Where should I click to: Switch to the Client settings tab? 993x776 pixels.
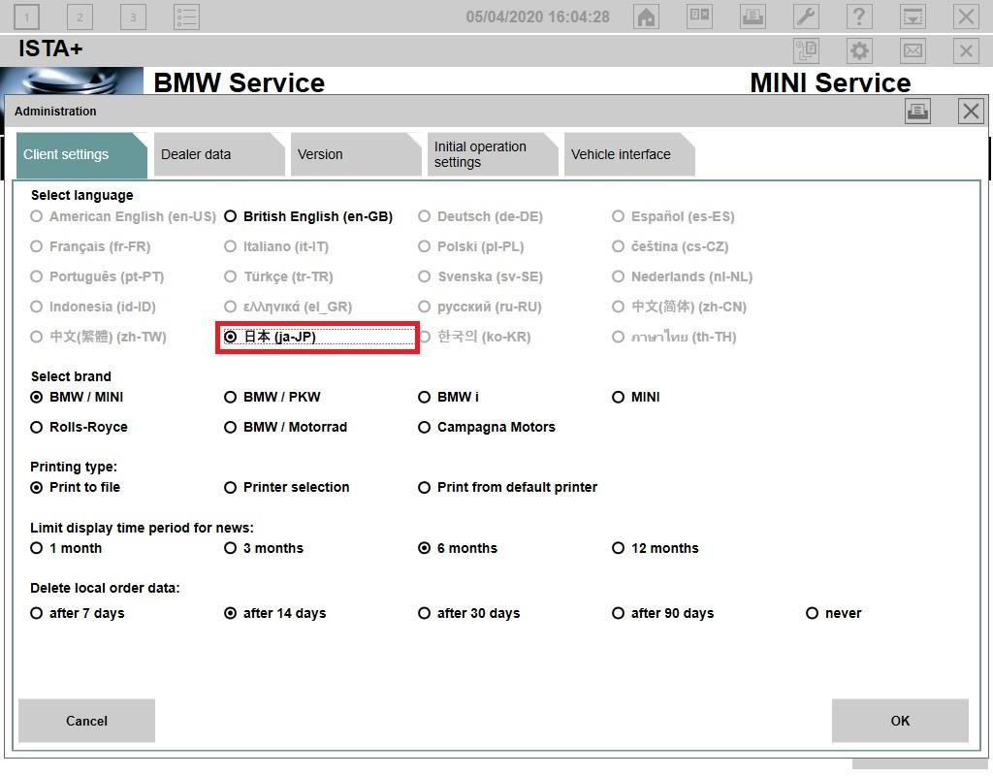pos(81,154)
